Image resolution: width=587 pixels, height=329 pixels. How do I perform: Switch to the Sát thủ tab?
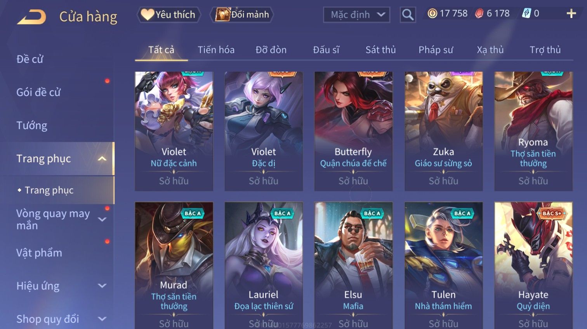click(380, 50)
